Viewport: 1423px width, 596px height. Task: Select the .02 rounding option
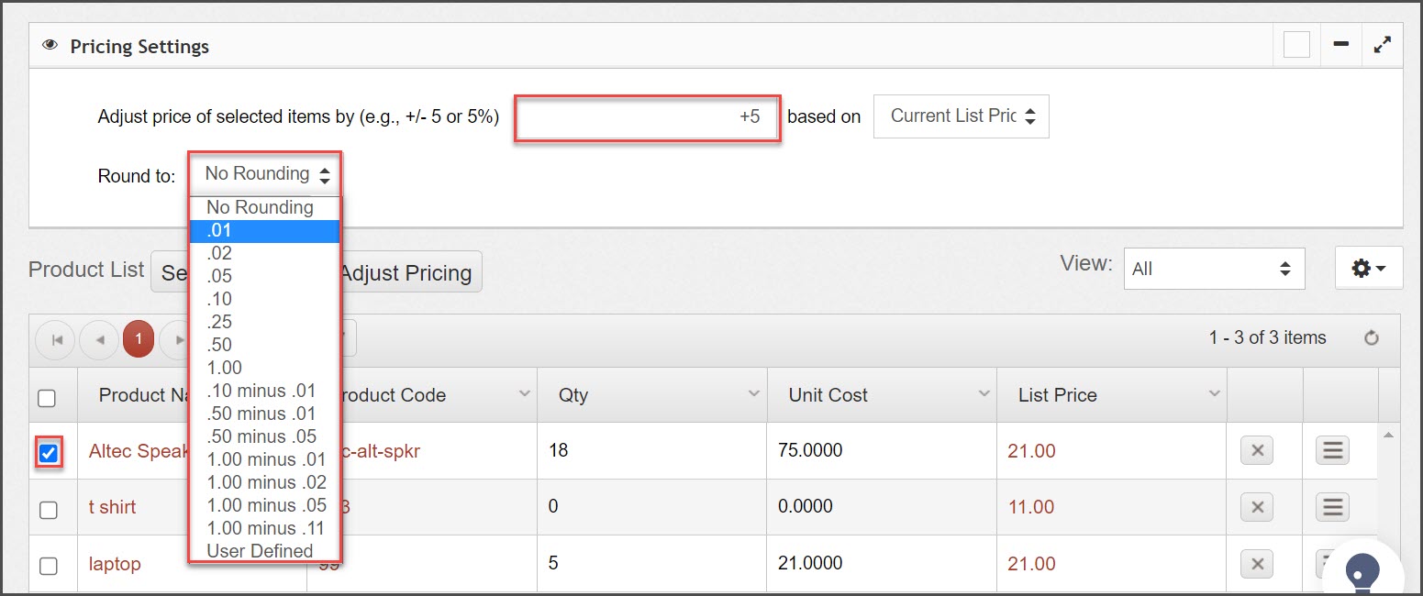(264, 253)
